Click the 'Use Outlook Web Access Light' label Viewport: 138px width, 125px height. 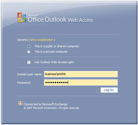[x=54, y=62]
